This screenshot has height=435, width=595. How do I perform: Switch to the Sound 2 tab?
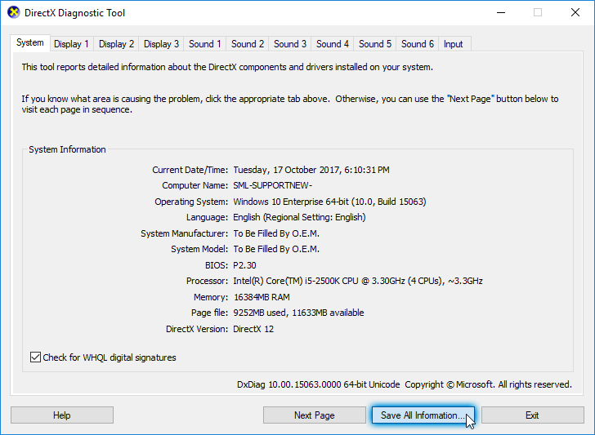248,44
